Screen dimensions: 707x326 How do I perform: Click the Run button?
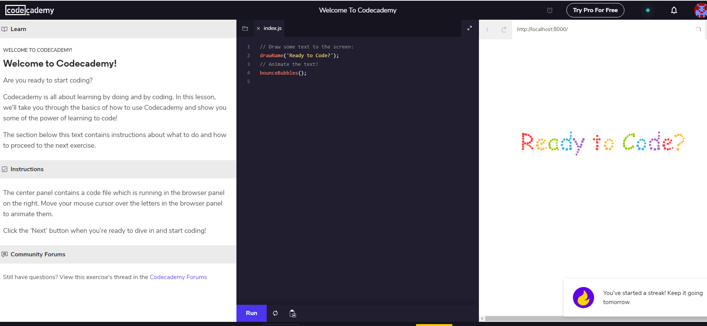pos(252,313)
